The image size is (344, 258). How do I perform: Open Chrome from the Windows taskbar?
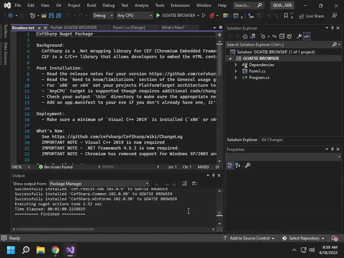(x=55, y=250)
